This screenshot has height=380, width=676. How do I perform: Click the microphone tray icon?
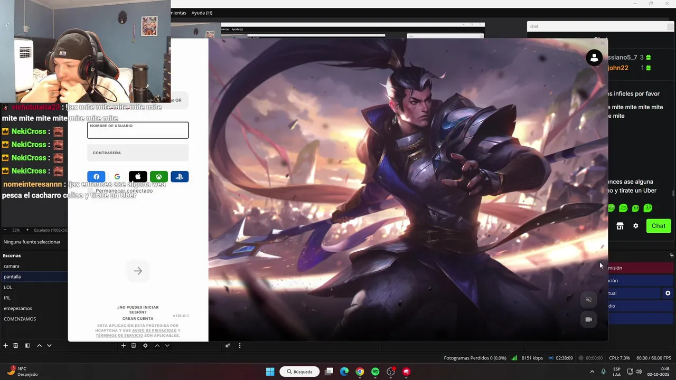click(603, 372)
